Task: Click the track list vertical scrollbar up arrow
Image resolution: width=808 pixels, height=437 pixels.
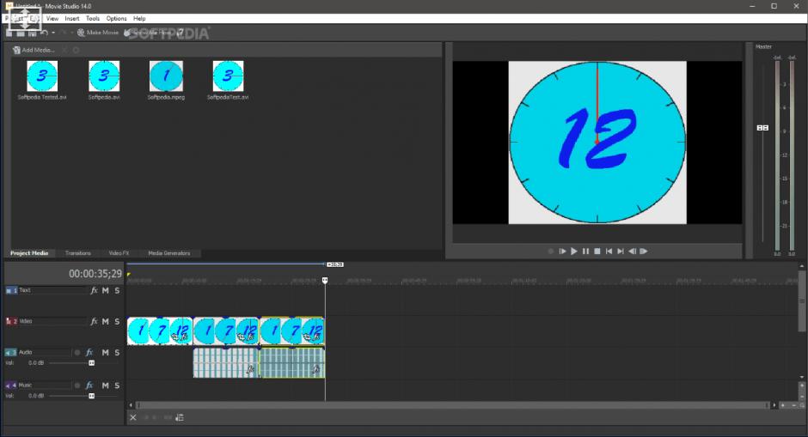Action: [802, 266]
